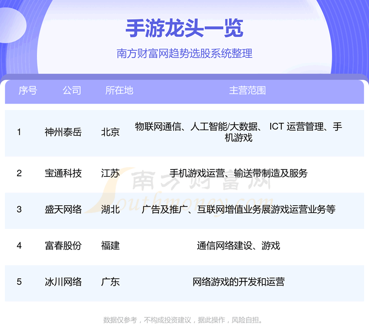369x334 pixels.
Task: Select company name 冰川网络
Action: [x=63, y=282]
